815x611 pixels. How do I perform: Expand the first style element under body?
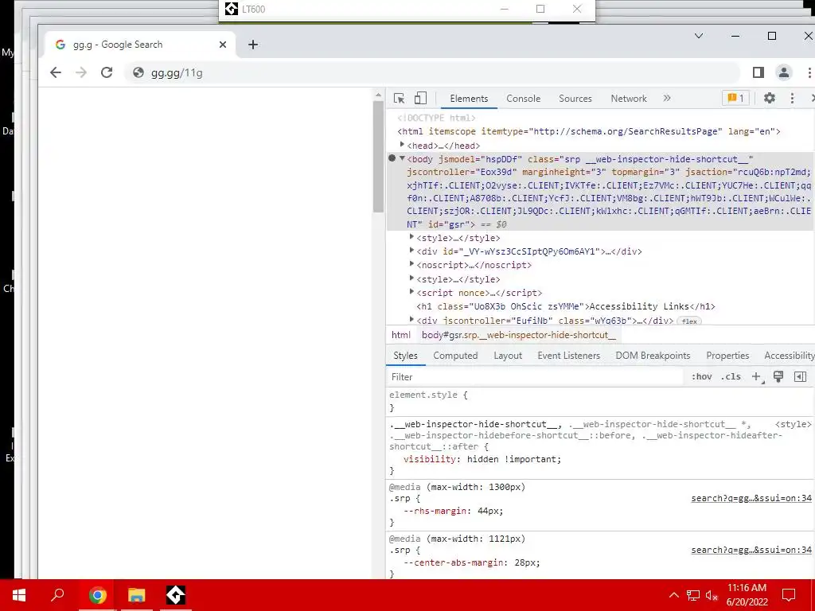pos(411,237)
